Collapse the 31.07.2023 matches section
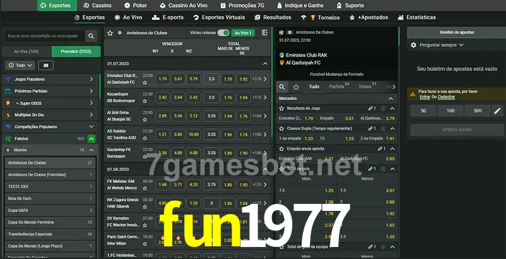506x259 pixels. coord(265,63)
